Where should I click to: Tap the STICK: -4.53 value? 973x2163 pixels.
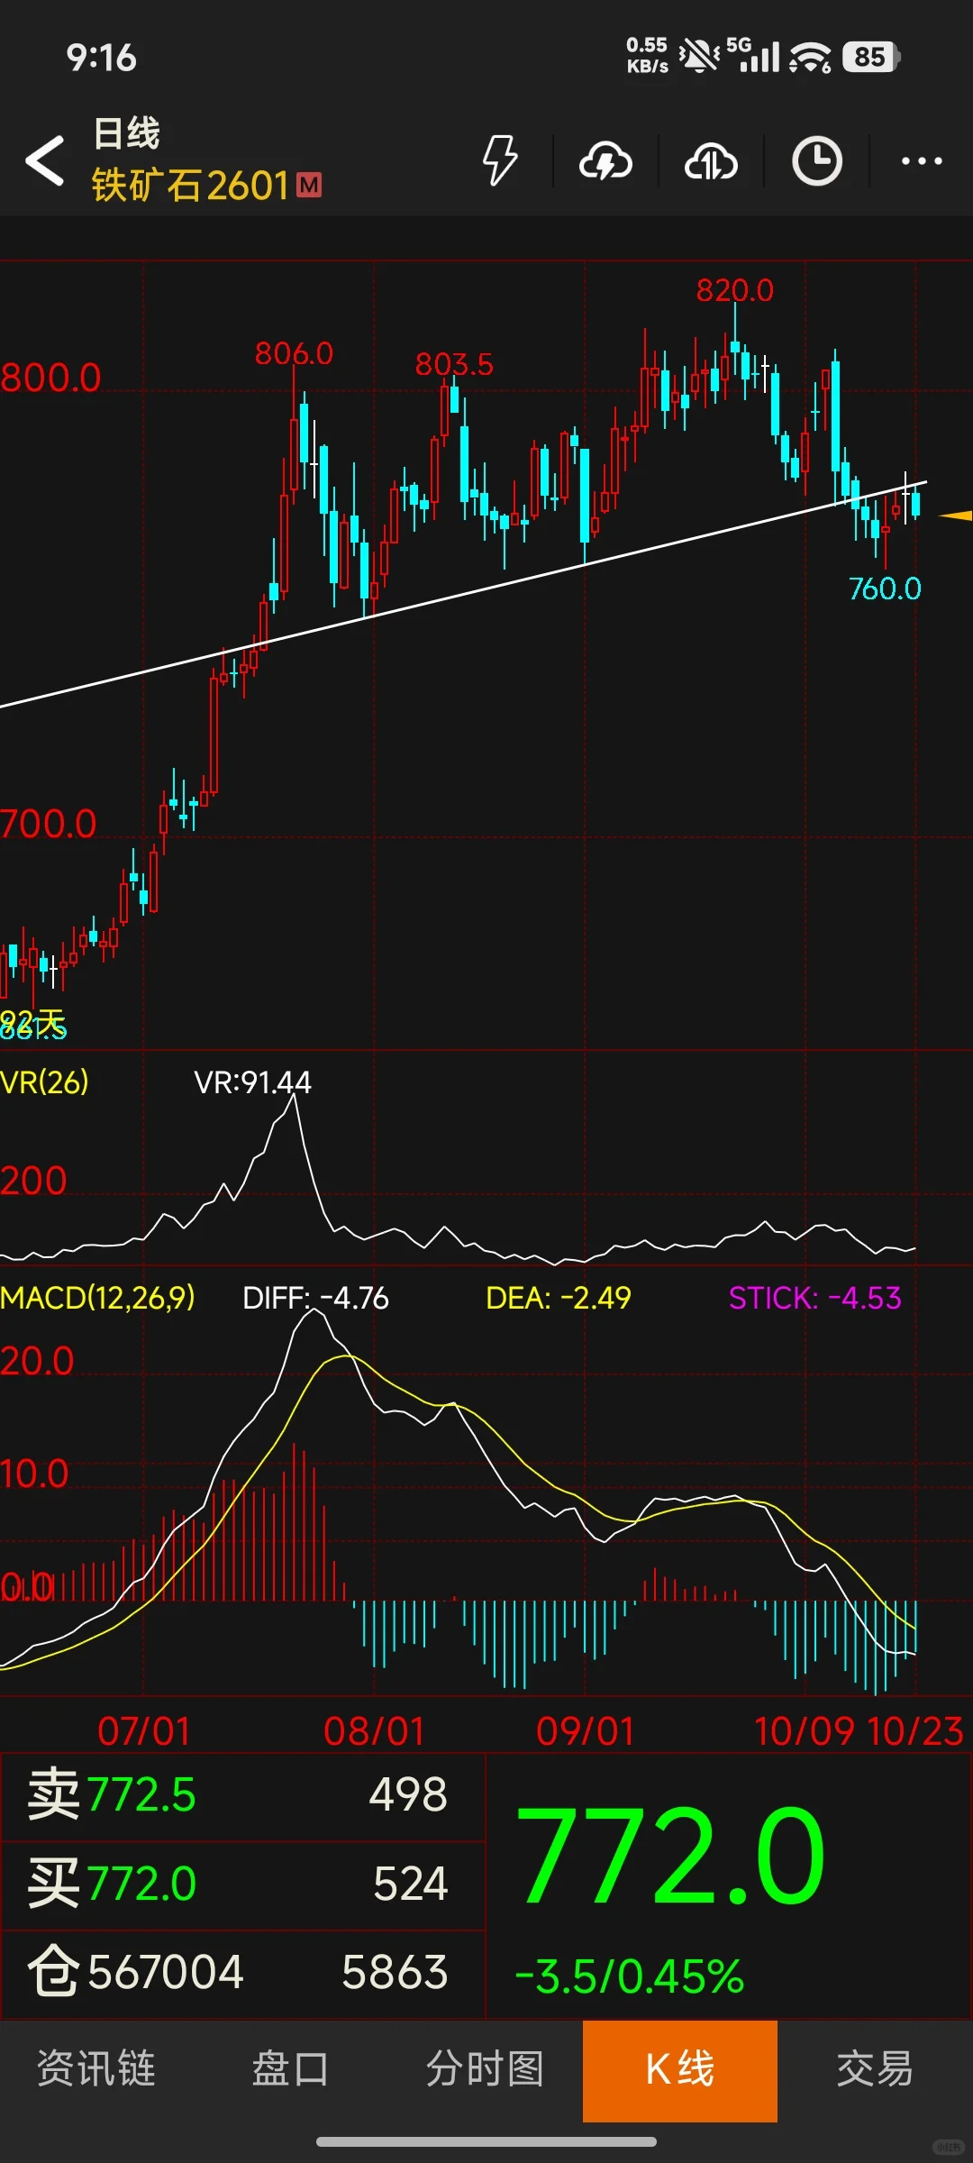(x=814, y=1298)
